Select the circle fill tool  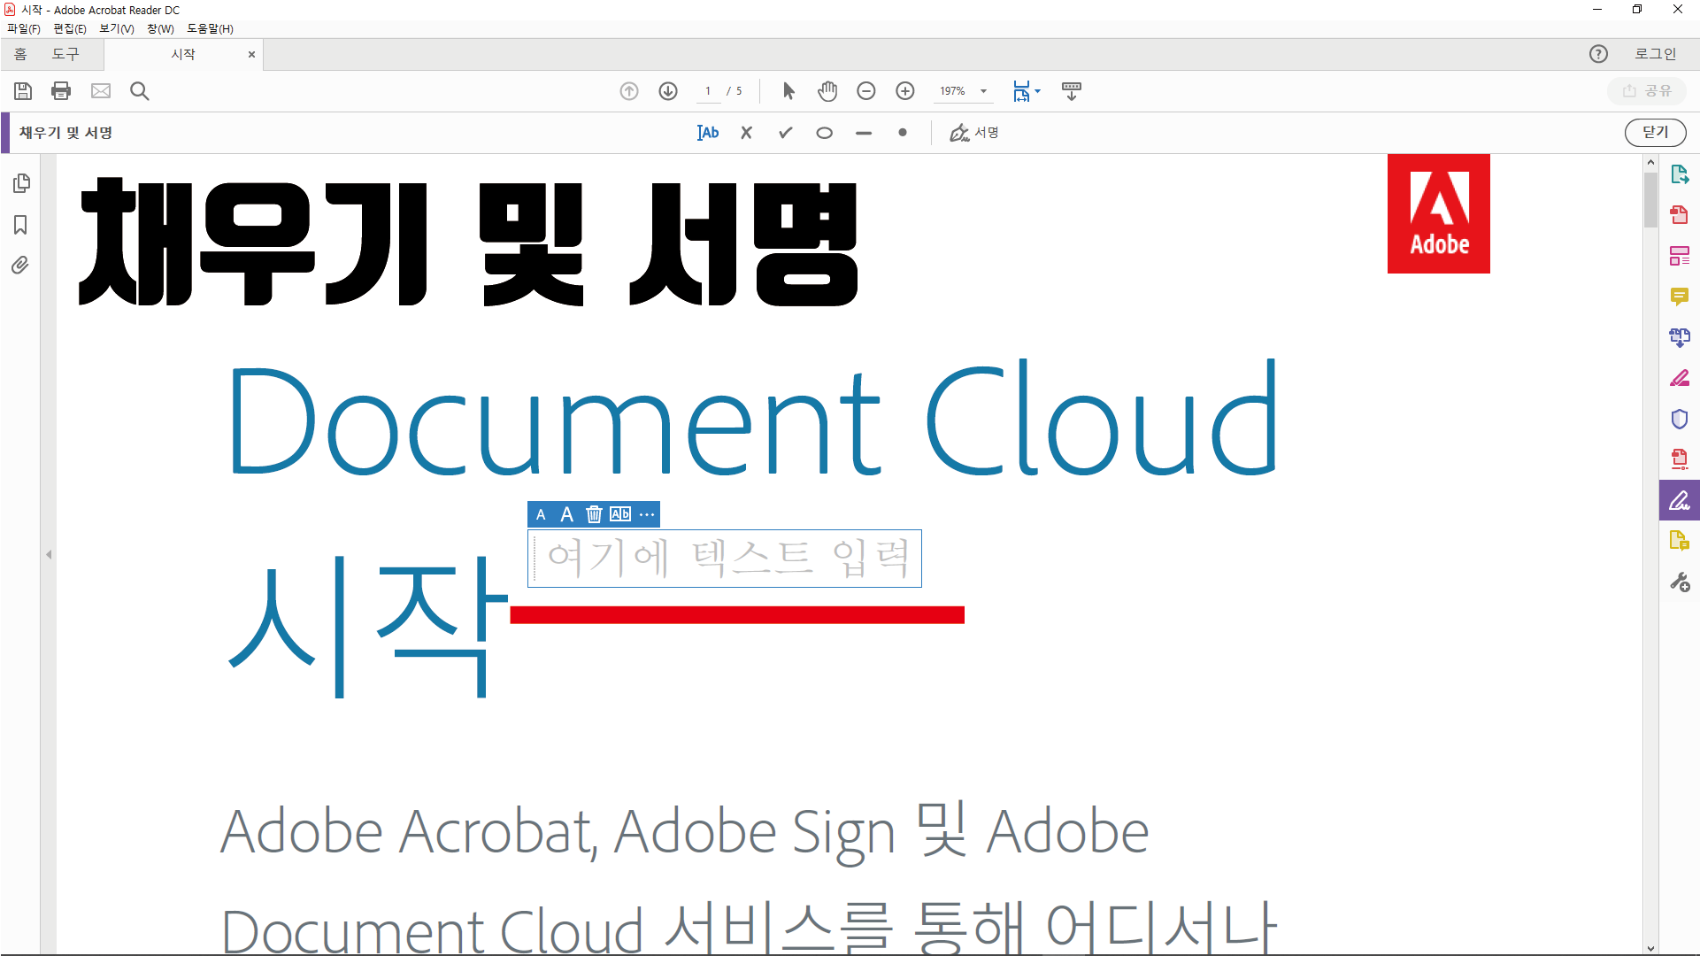tap(824, 133)
